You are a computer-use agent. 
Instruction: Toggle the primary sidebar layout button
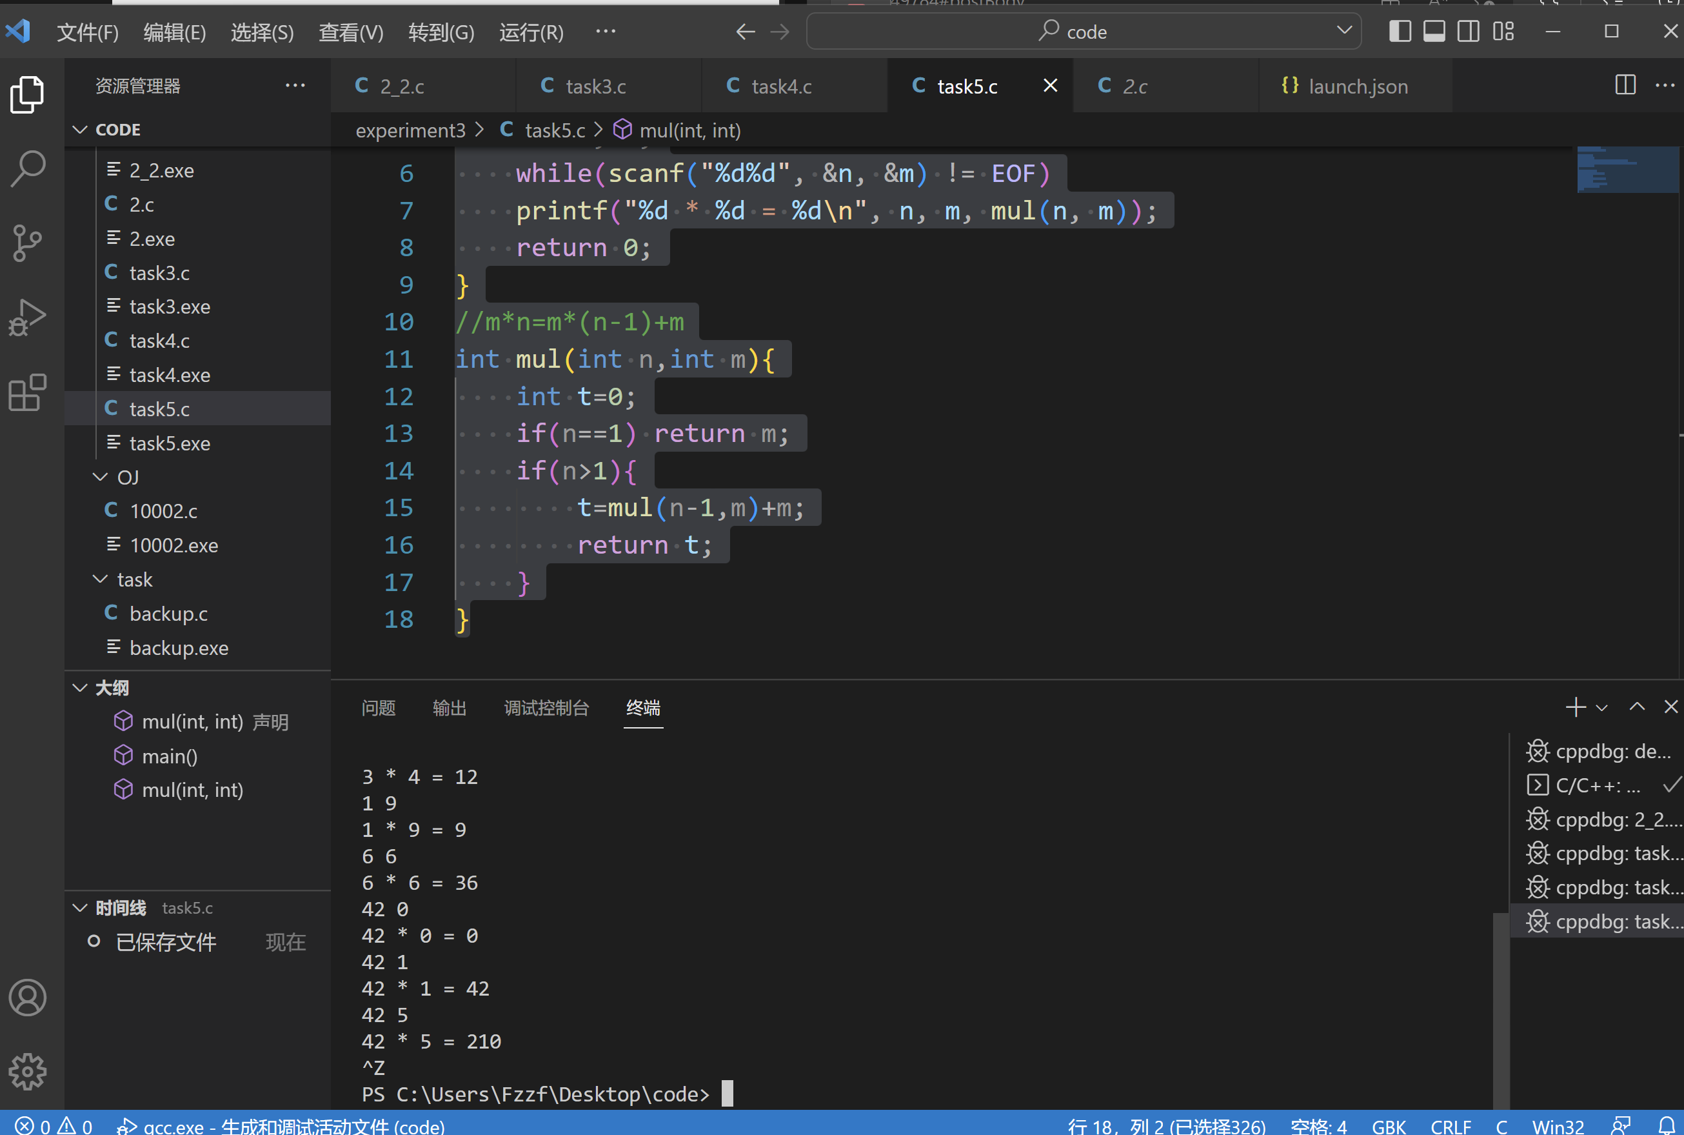pyautogui.click(x=1400, y=31)
